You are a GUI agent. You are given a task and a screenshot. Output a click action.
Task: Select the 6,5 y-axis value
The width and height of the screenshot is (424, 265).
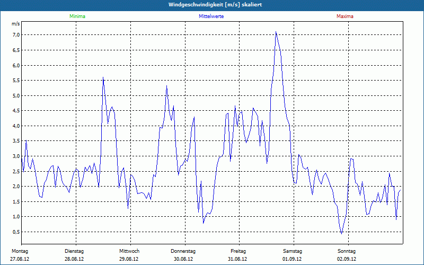coord(16,50)
